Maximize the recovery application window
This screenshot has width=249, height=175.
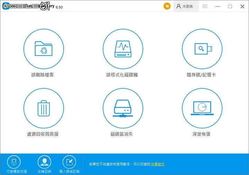click(x=230, y=6)
